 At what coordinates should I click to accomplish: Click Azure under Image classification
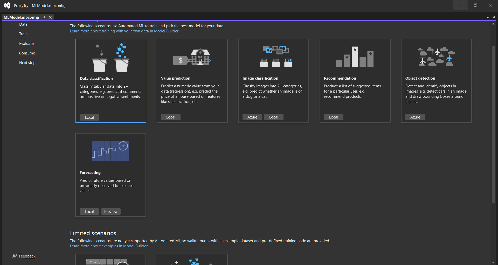point(252,117)
